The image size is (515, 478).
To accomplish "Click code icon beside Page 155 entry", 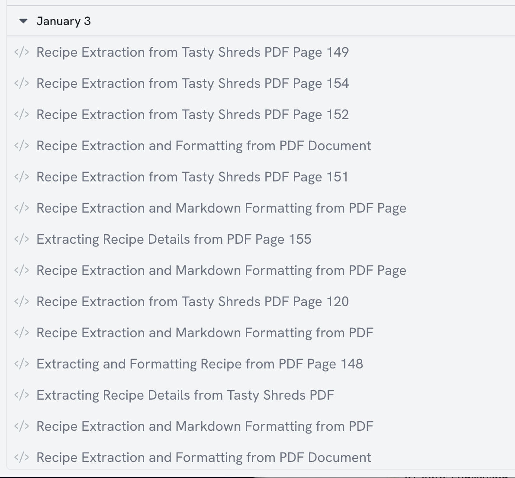I will pyautogui.click(x=22, y=239).
